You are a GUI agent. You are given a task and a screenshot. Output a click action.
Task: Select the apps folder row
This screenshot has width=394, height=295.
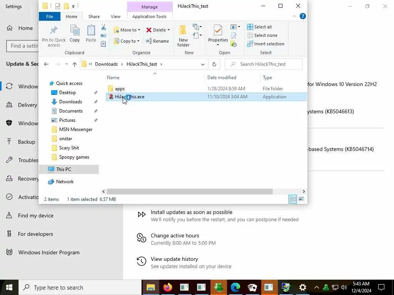point(206,89)
